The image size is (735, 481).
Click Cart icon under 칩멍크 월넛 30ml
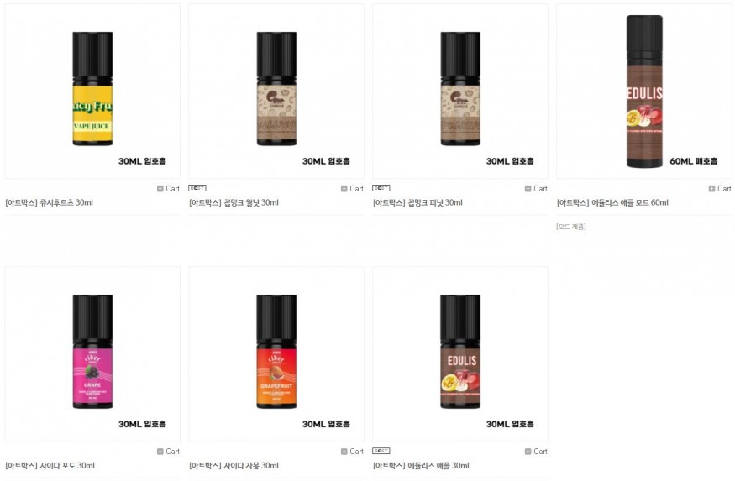coord(352,188)
